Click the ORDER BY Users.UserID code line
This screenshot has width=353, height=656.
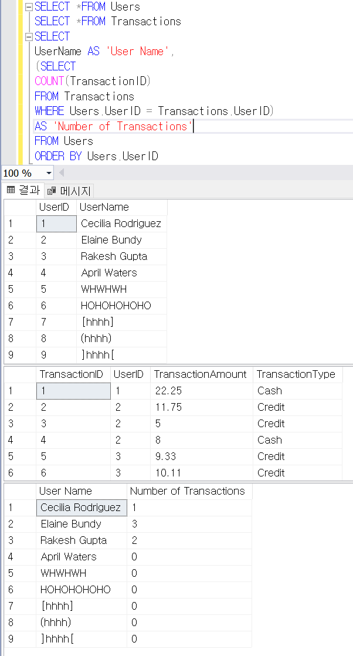[x=96, y=157]
